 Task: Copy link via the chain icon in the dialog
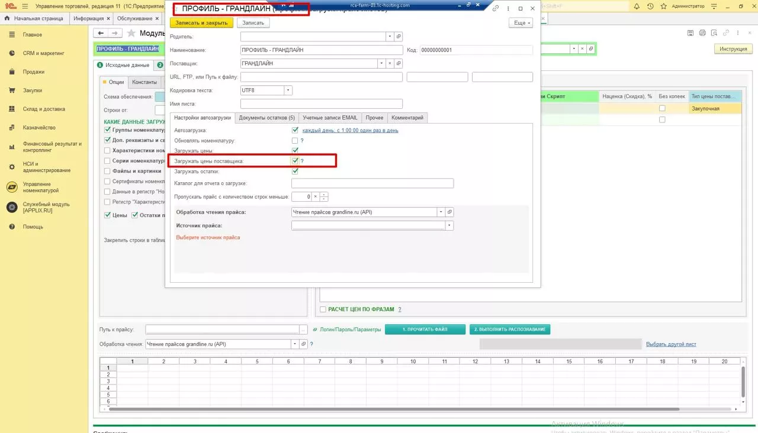point(495,9)
